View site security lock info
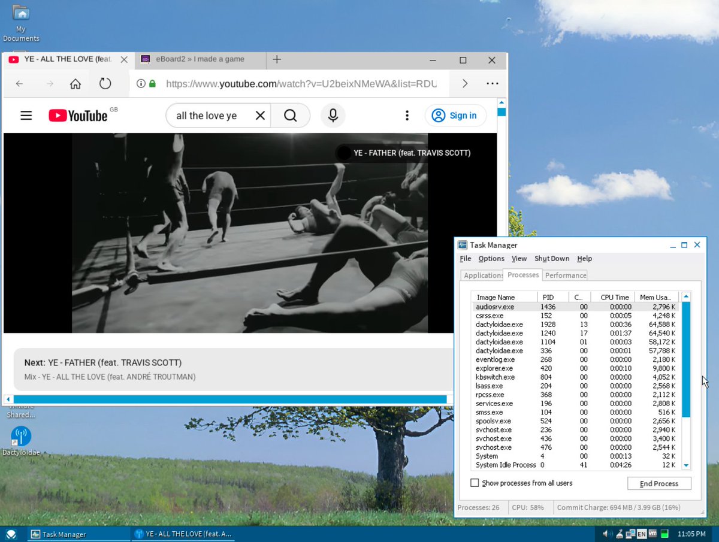This screenshot has height=542, width=719. tap(152, 84)
